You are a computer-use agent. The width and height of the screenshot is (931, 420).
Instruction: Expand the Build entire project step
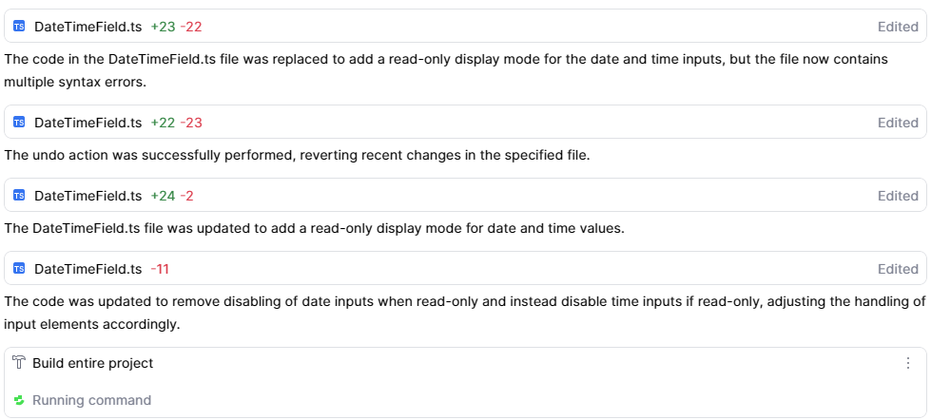(x=92, y=363)
